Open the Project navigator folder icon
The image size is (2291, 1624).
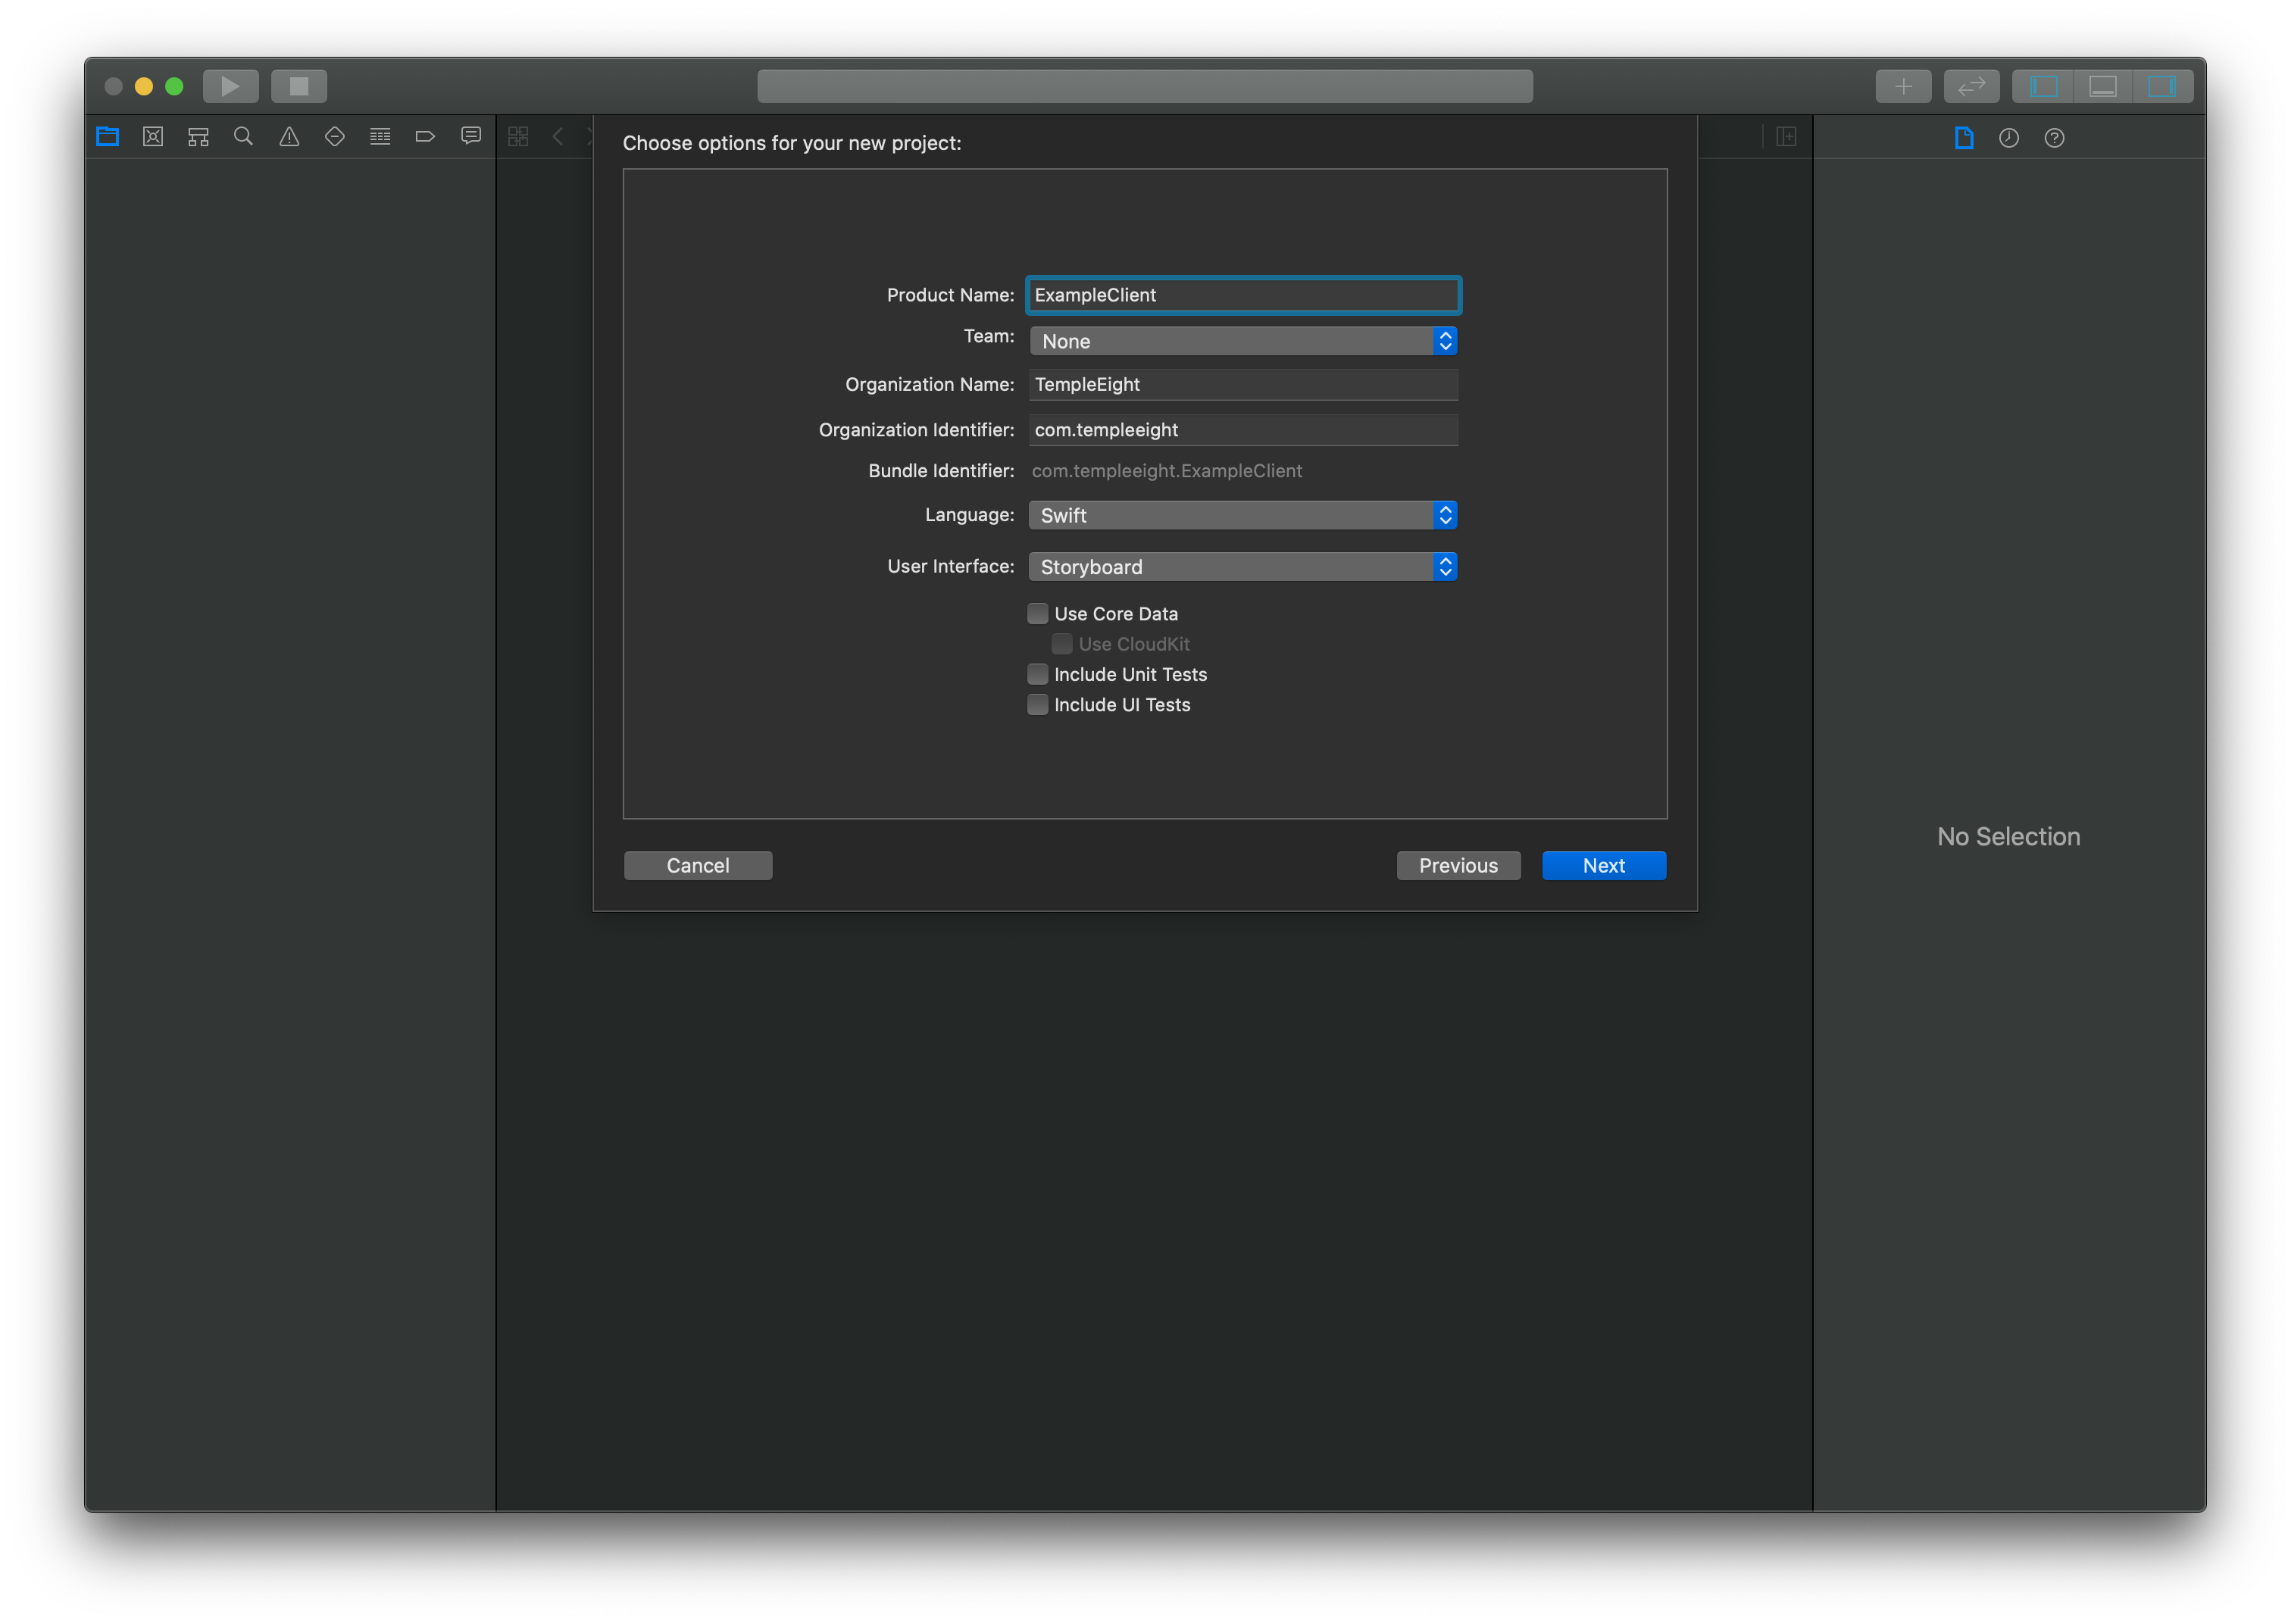click(x=108, y=137)
